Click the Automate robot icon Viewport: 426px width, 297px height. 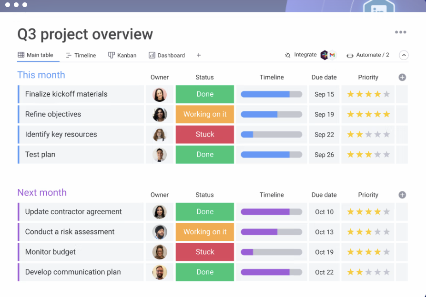tap(350, 55)
